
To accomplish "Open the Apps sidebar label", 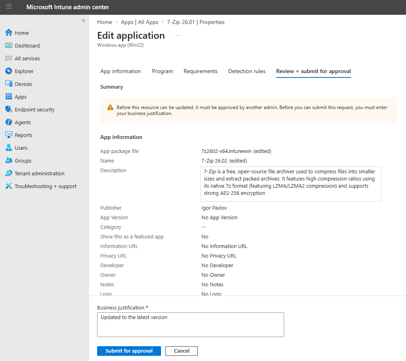I will (20, 97).
